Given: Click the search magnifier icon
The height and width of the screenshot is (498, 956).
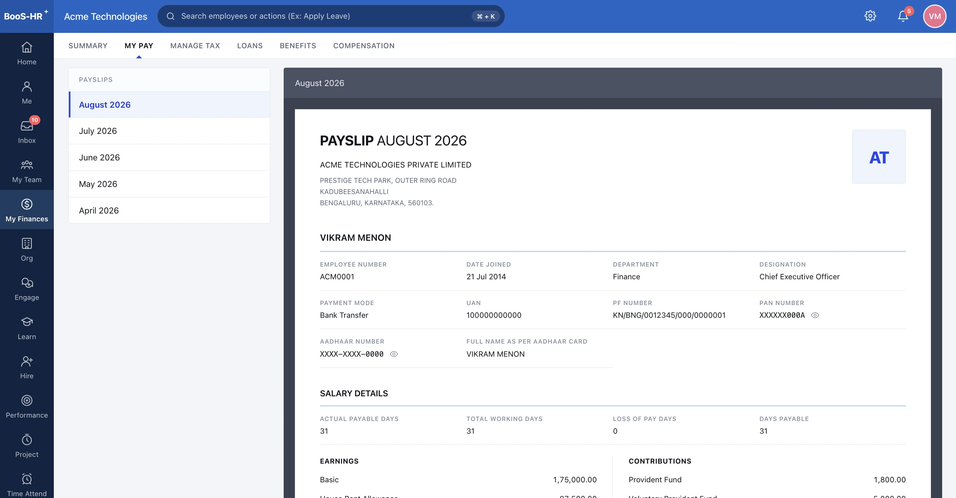Looking at the screenshot, I should click(x=170, y=16).
